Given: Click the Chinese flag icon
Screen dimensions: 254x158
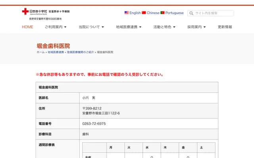Looking at the screenshot, I should pyautogui.click(x=144, y=13).
